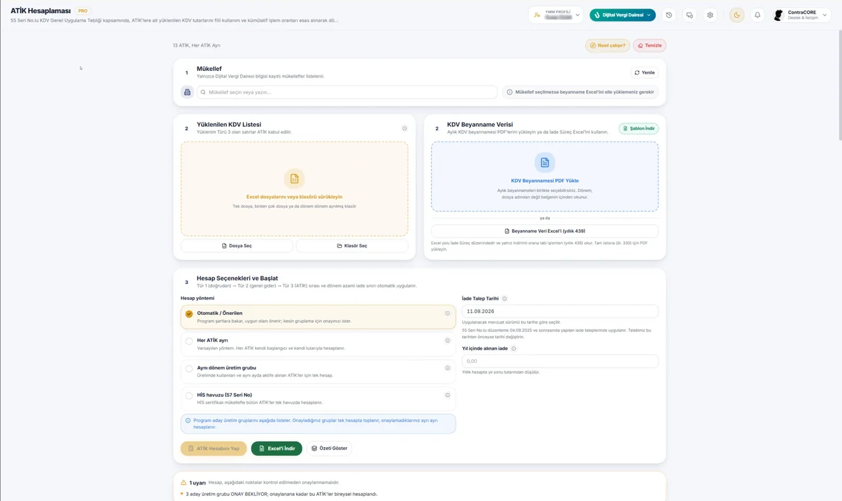Click the Mükellef search combo box
The image size is (842, 501).
point(347,92)
